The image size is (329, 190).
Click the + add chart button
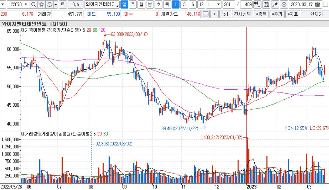pyautogui.click(x=214, y=14)
